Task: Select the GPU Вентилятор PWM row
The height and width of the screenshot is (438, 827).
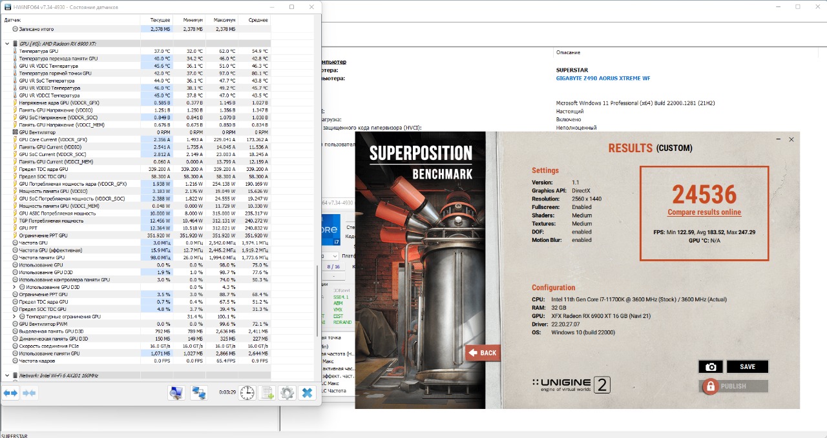Action: point(136,324)
